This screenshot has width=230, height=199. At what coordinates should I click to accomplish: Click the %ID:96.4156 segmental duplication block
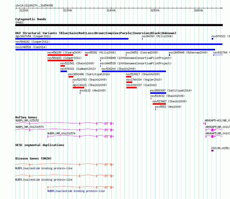point(212,151)
